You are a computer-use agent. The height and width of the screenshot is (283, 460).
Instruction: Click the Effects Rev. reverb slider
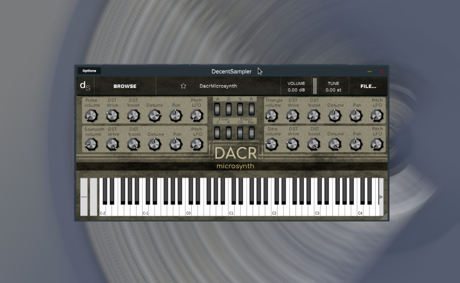pos(252,133)
